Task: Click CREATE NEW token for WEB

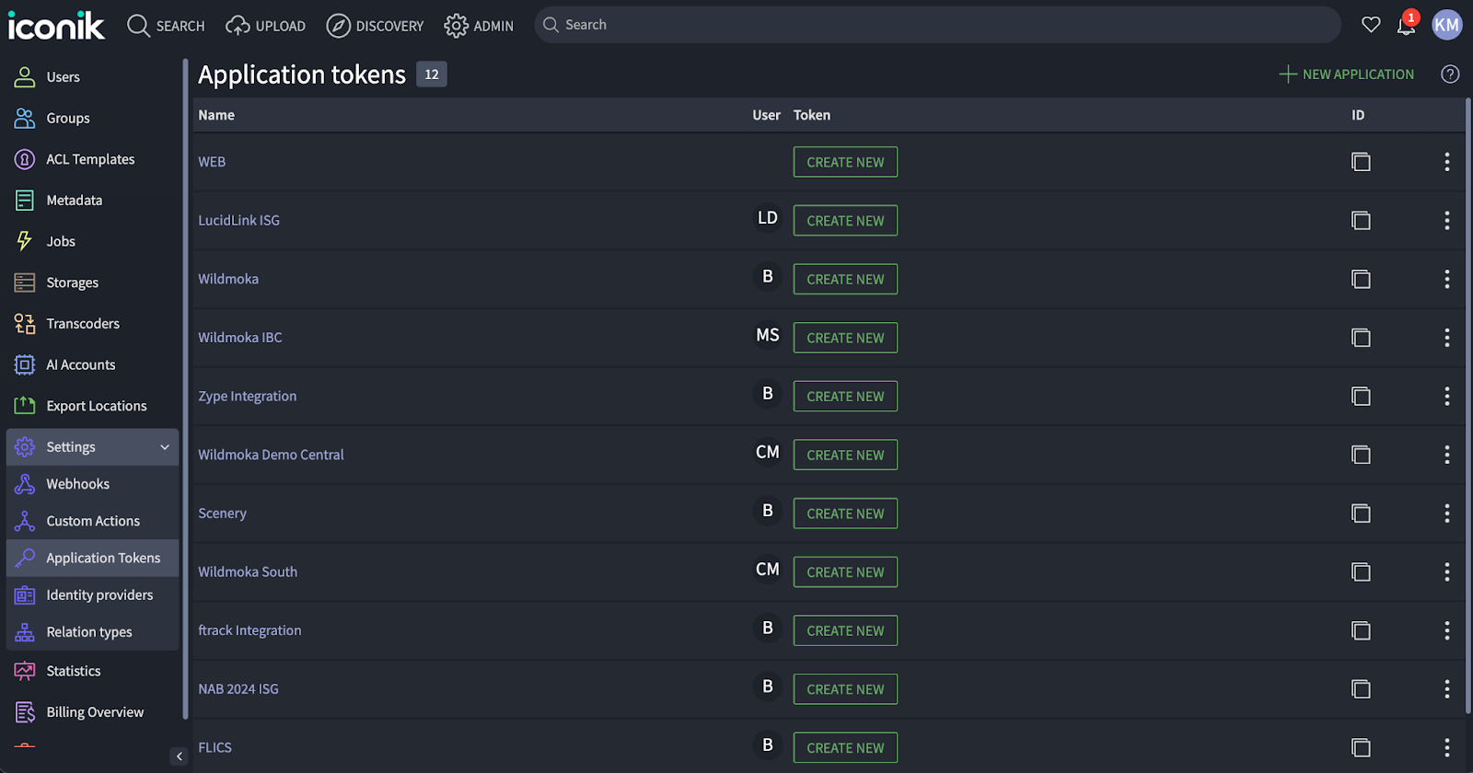Action: click(845, 162)
